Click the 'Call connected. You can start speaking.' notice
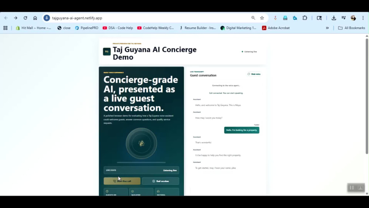The image size is (369, 208). pos(226,93)
